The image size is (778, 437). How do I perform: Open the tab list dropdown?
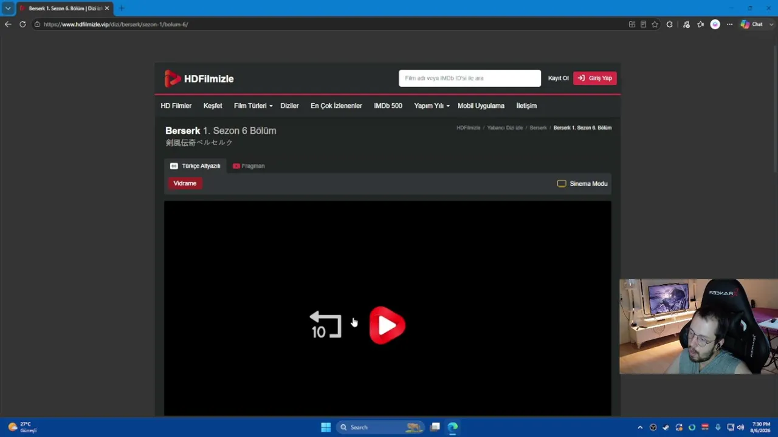click(7, 8)
